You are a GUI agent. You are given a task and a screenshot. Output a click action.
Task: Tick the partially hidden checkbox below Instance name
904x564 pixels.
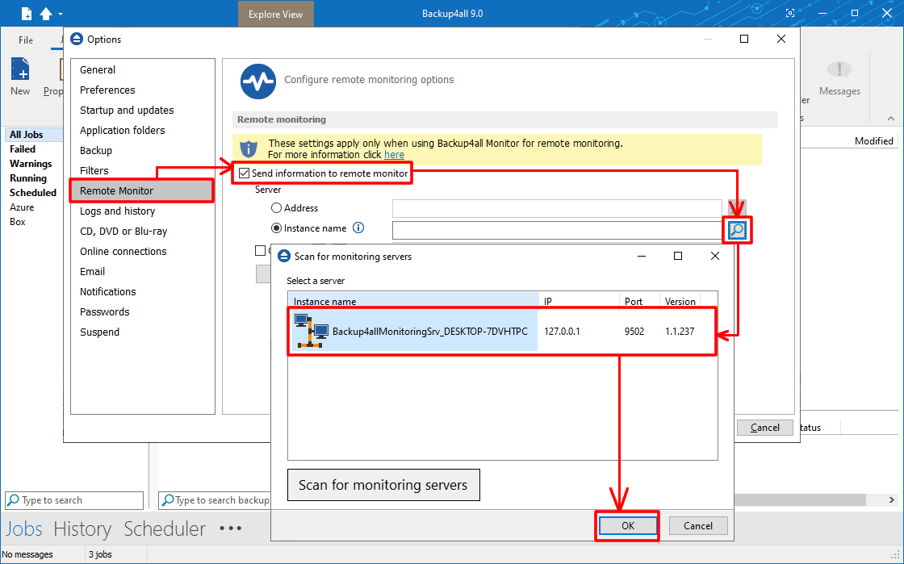pos(260,250)
